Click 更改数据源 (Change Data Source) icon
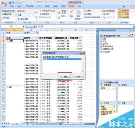This screenshot has height=128, width=135. tap(78, 12)
